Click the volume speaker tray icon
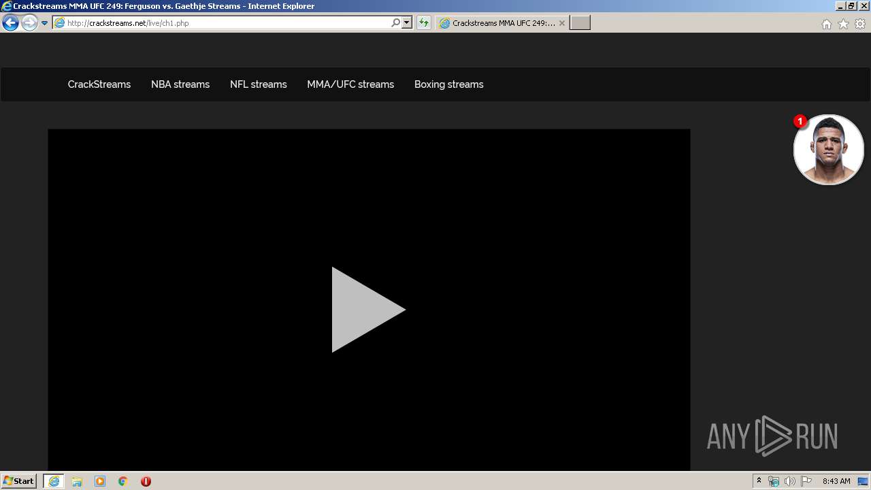This screenshot has height=490, width=871. 790,481
